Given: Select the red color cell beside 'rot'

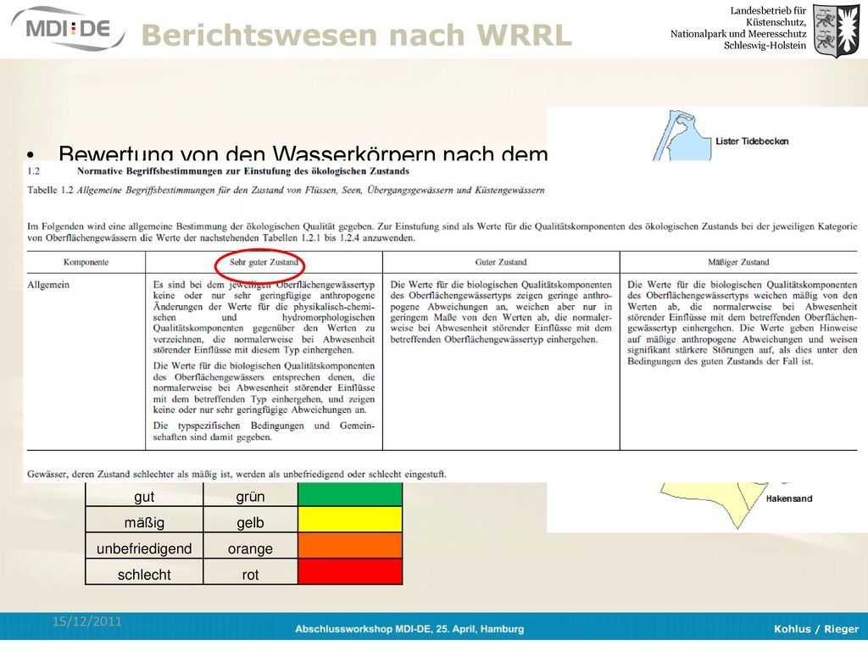Looking at the screenshot, I should tap(350, 572).
